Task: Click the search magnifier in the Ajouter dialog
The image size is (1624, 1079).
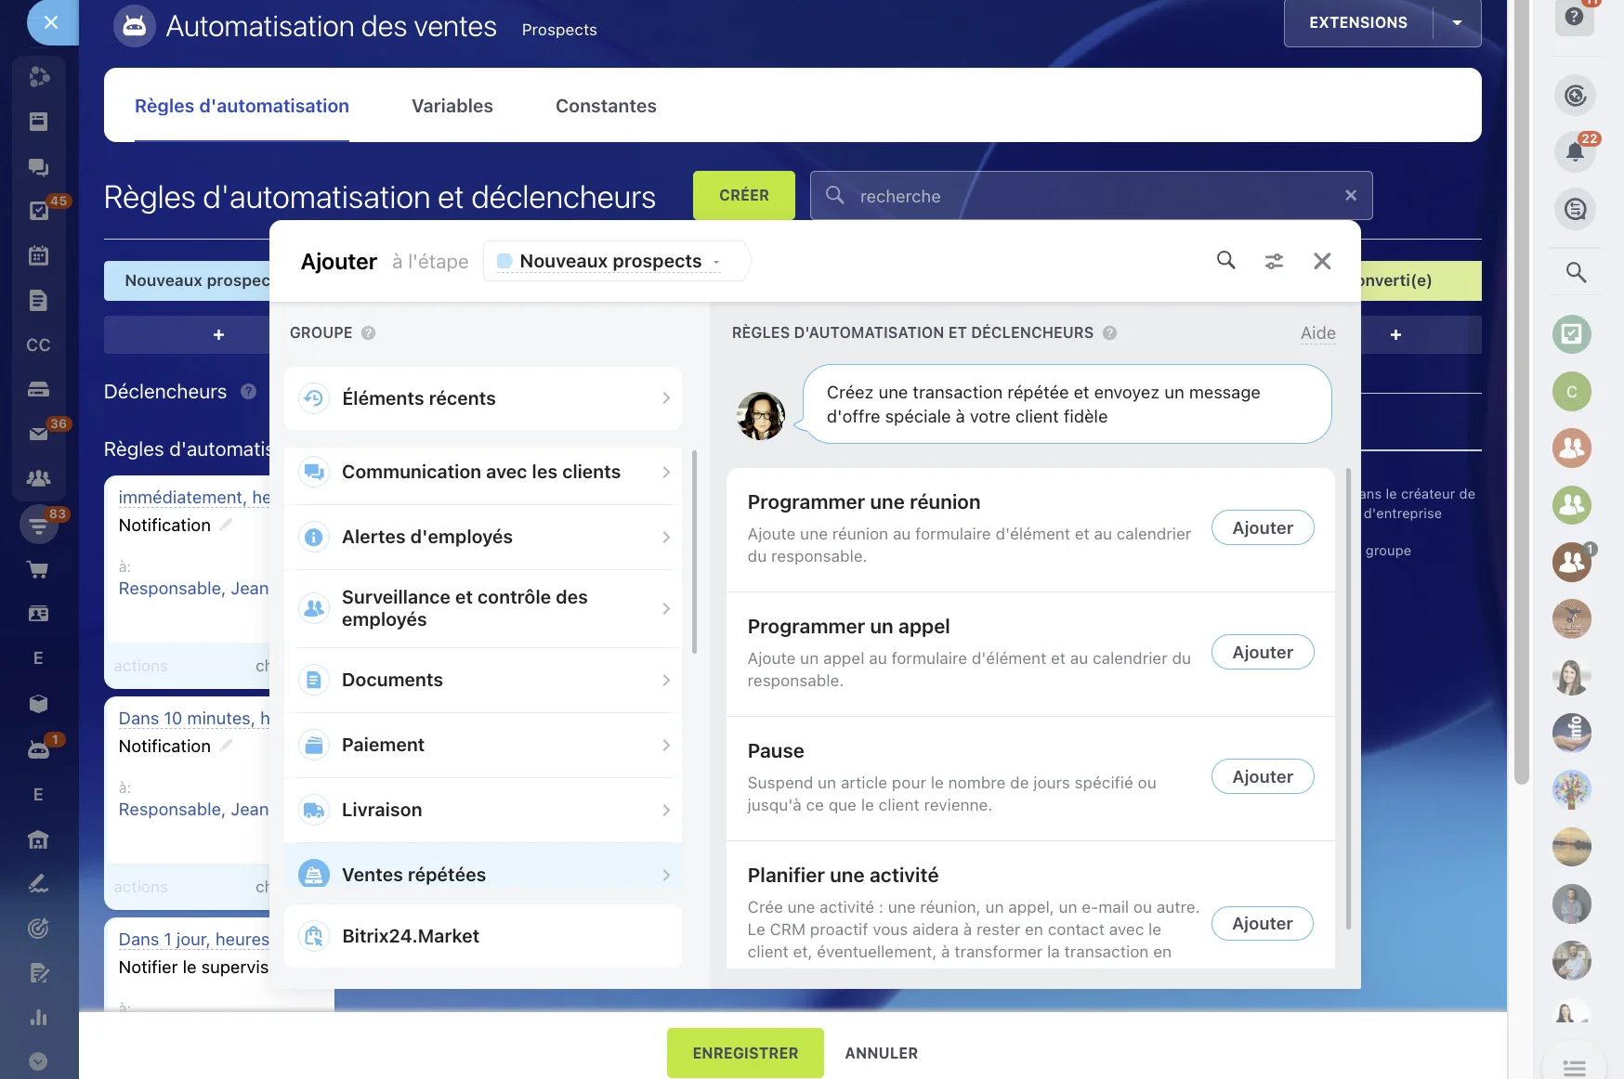Action: coord(1225,261)
